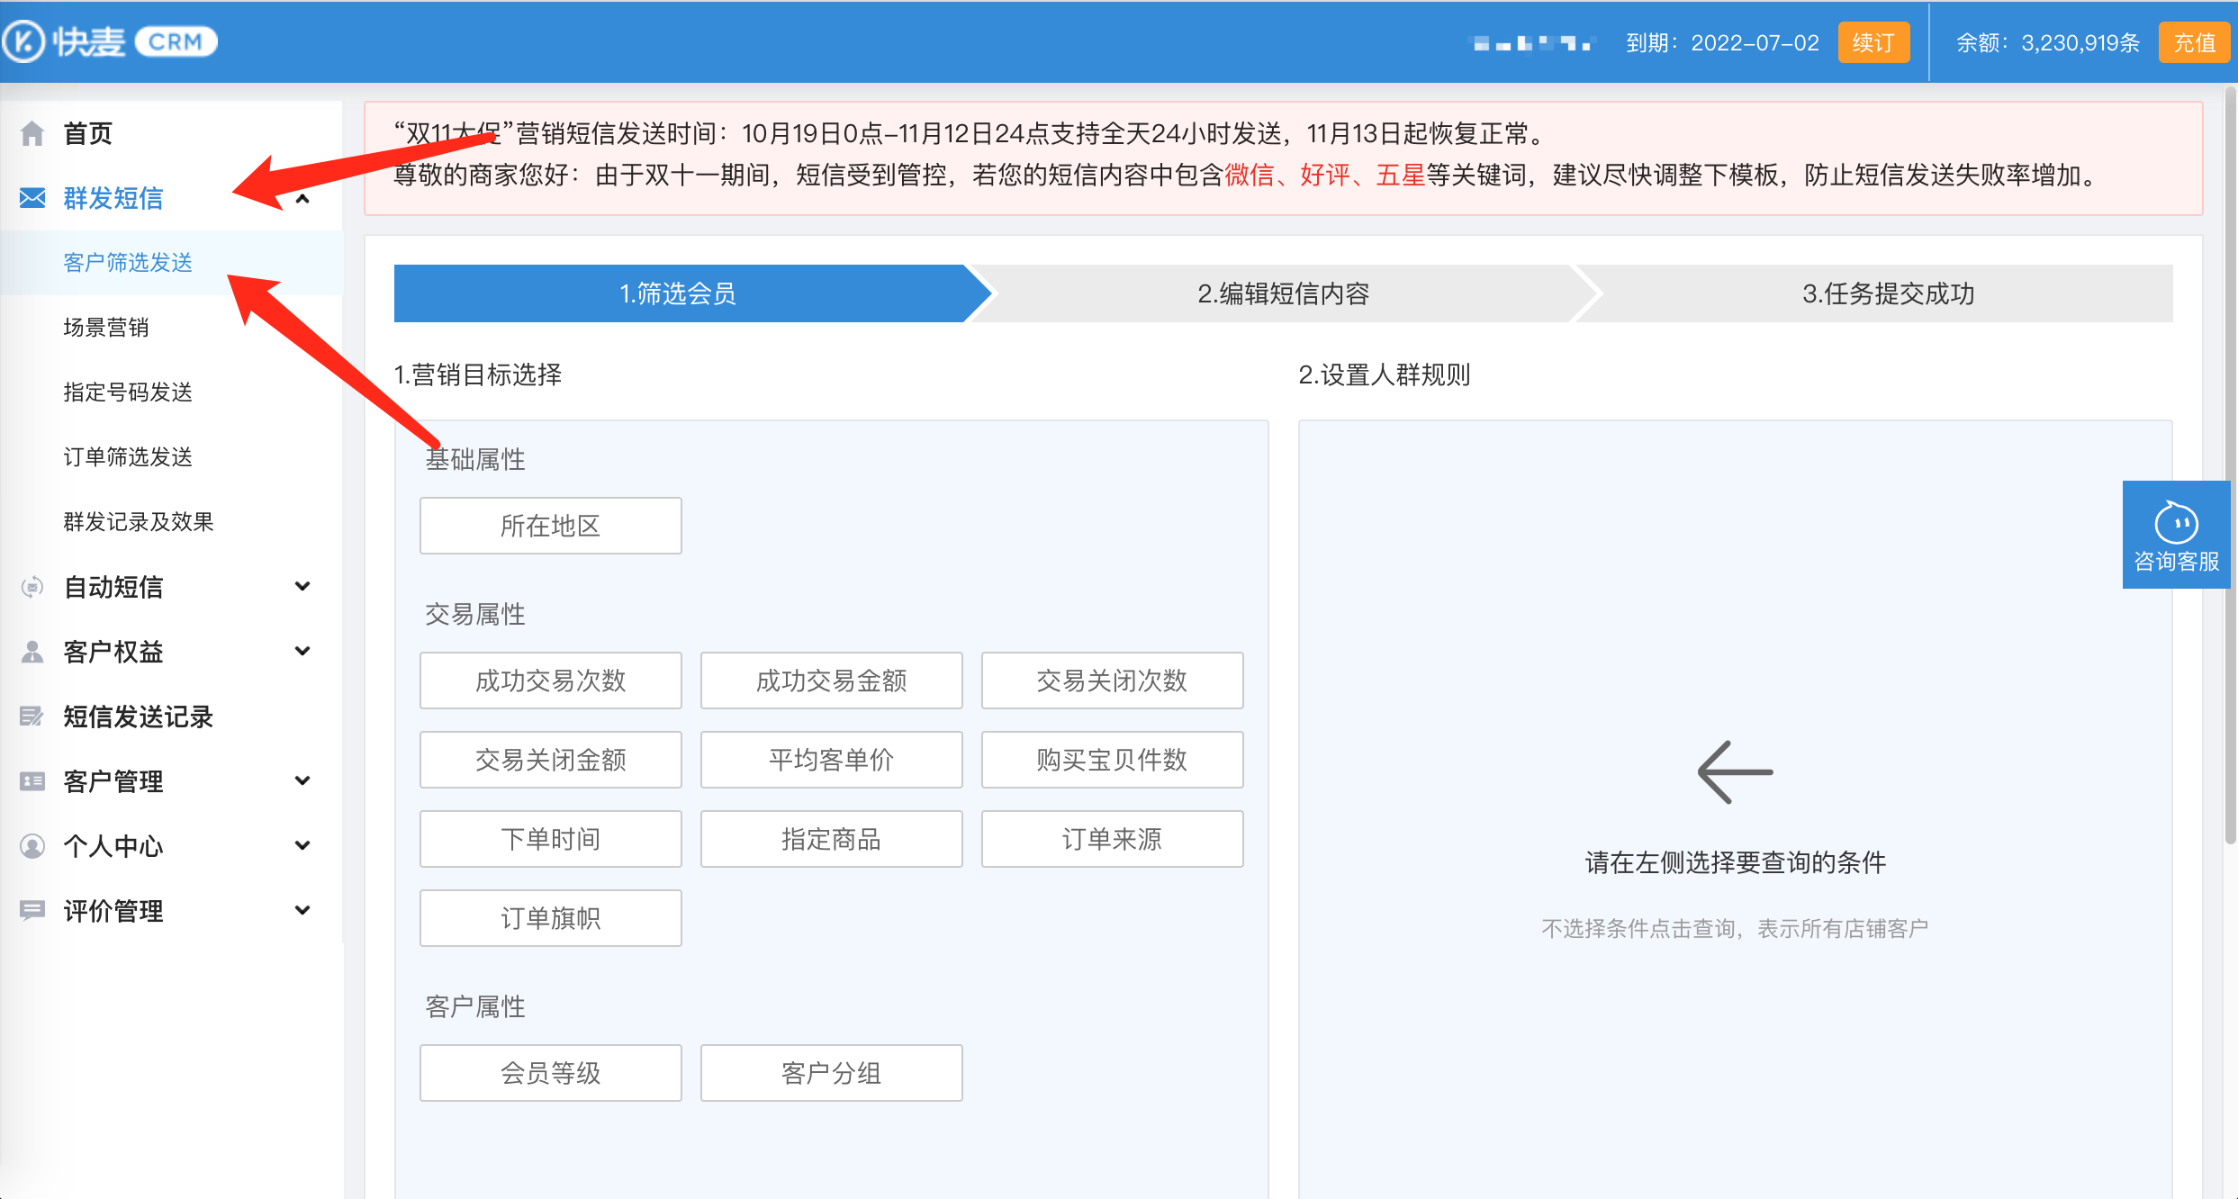Select the 交易关闭次数 filter button
2238x1199 pixels.
(1113, 681)
